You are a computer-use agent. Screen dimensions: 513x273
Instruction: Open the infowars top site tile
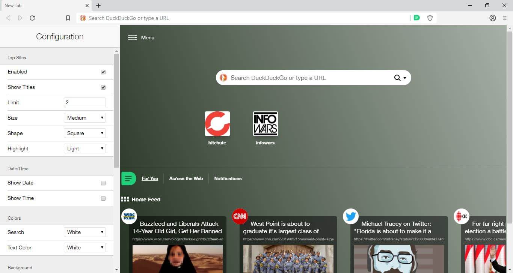point(266,124)
